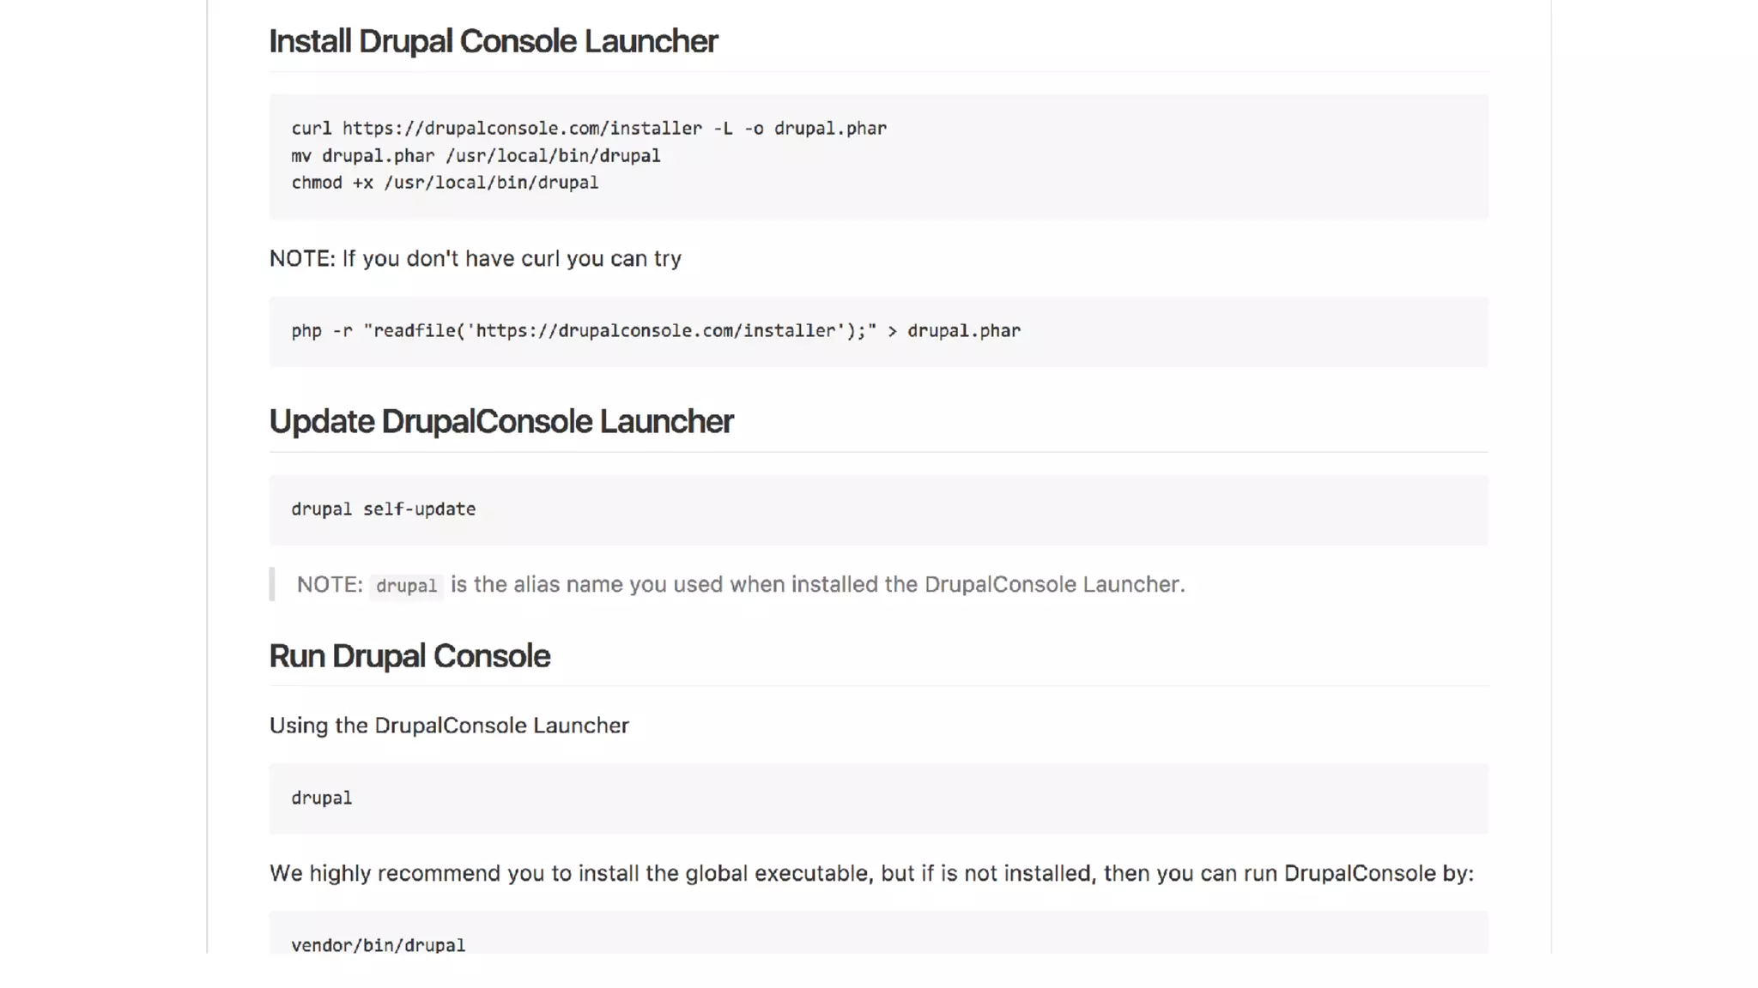Image resolution: width=1758 pixels, height=988 pixels.
Task: Click "drupal.phar" at end of php command
Action: [964, 331]
